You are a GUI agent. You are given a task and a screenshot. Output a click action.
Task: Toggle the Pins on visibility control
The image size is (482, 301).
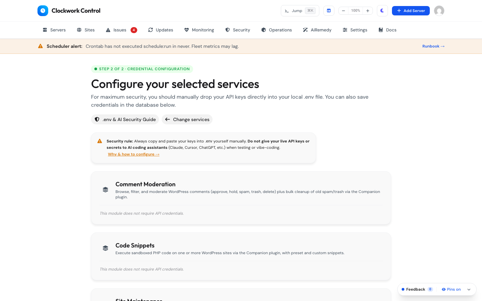(x=451, y=289)
